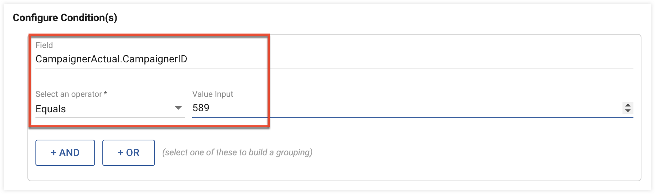Click the grouping hint text in parentheses
Viewport: 655px width, 194px height.
(237, 152)
